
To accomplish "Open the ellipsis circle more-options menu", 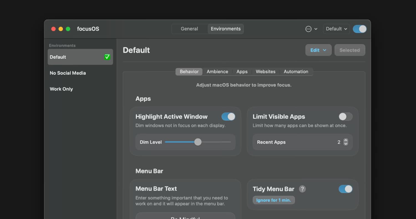I will [x=311, y=29].
